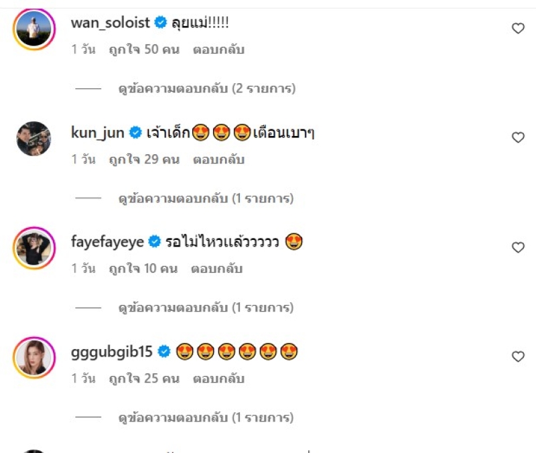Image resolution: width=536 pixels, height=453 pixels.
Task: Expand 2 replies under wan_soloist's comment
Action: tap(207, 88)
